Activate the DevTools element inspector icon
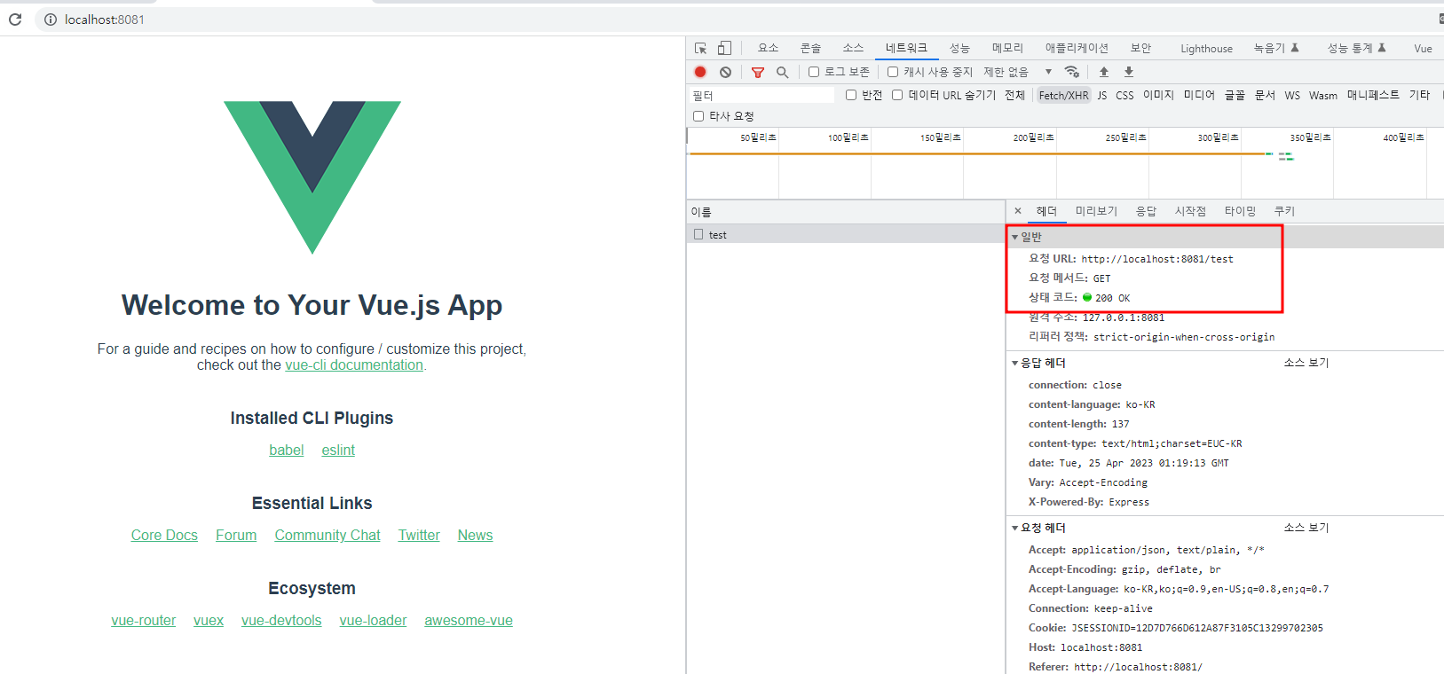 pos(701,48)
